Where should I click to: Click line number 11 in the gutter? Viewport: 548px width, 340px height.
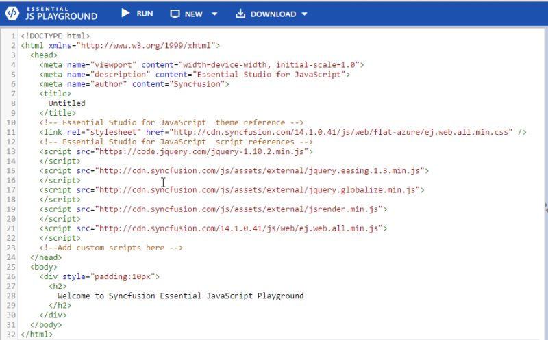11,132
